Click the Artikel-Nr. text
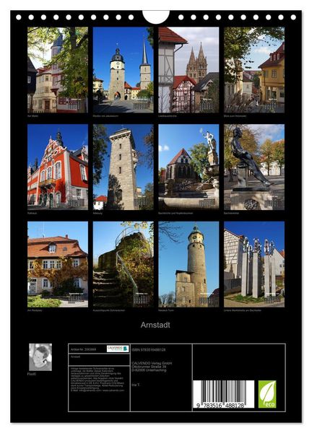The height and width of the screenshot is (433, 312). [x=84, y=349]
